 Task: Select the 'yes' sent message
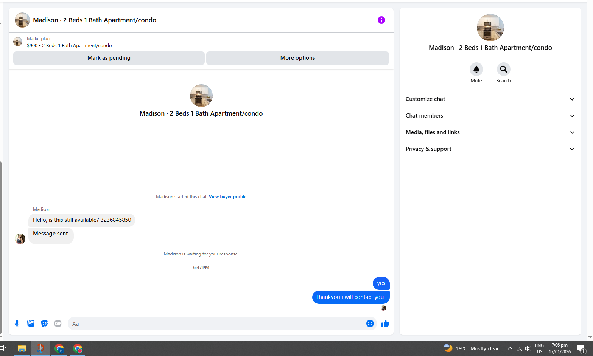pyautogui.click(x=381, y=283)
